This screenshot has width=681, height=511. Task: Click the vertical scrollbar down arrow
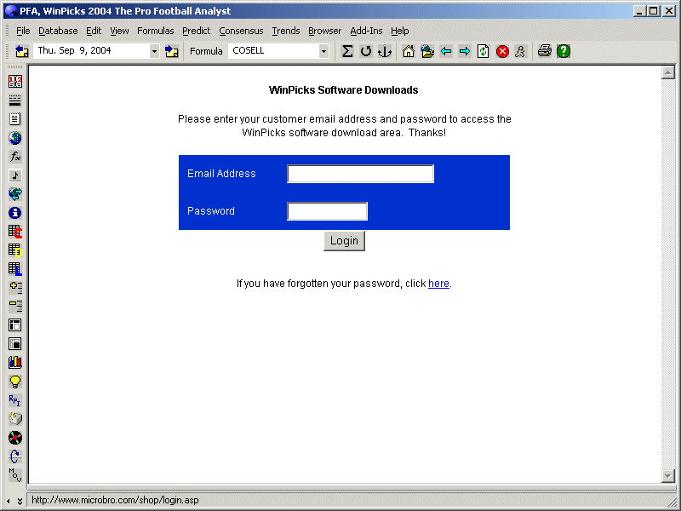click(667, 476)
